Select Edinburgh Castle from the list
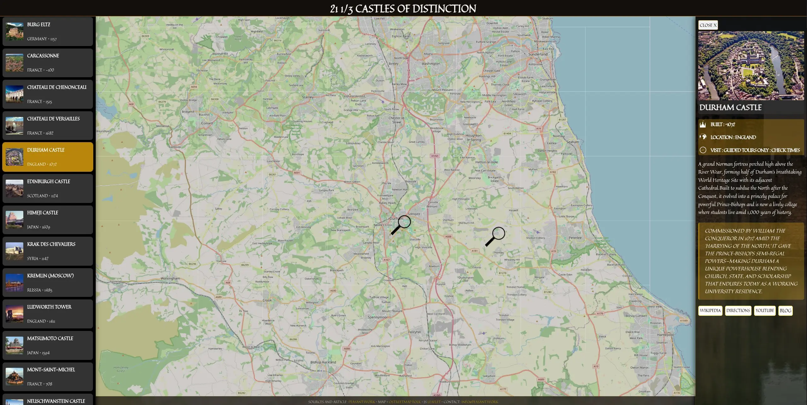This screenshot has width=807, height=405. pyautogui.click(x=48, y=188)
